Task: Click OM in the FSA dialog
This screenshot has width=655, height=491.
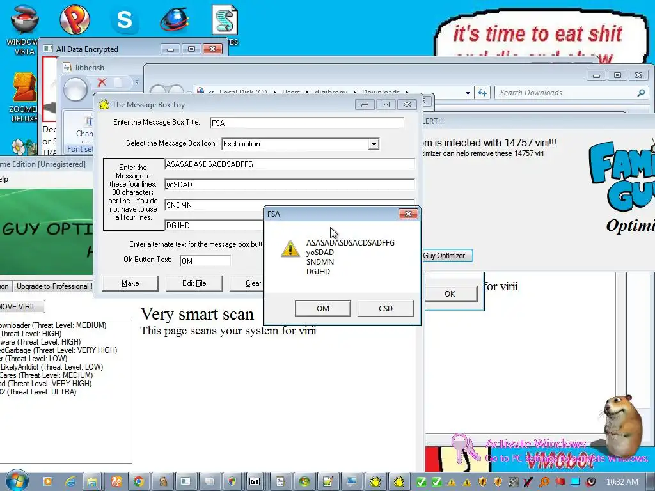Action: (322, 309)
